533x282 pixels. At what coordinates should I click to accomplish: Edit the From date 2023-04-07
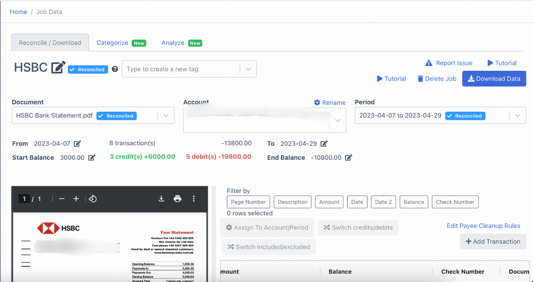77,144
